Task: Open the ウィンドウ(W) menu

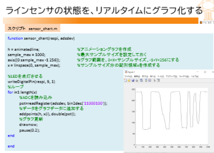Action: (185, 77)
